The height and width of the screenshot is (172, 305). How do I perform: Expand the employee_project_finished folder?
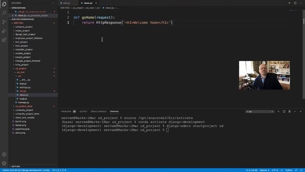click(29, 38)
